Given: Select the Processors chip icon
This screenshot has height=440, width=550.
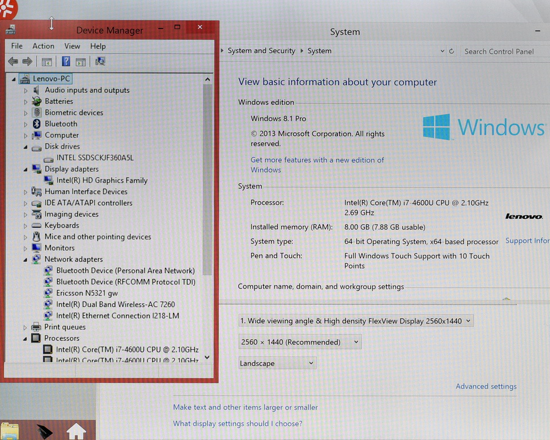Looking at the screenshot, I should 36,338.
